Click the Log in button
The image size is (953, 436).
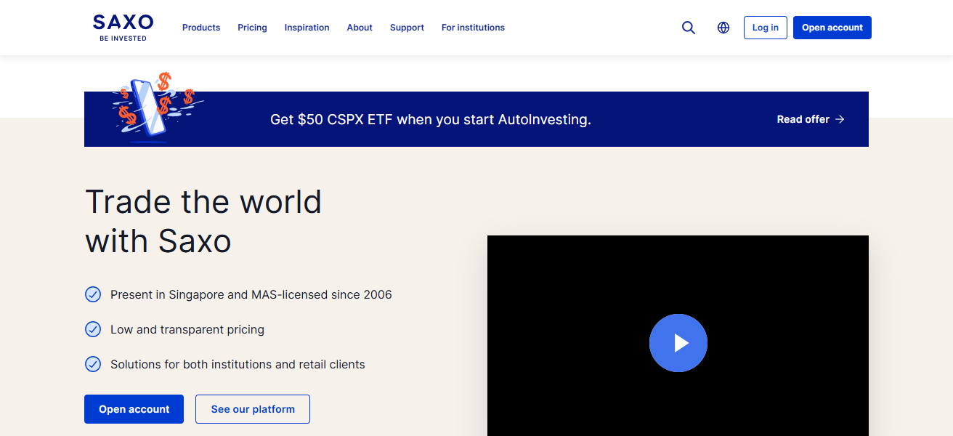766,28
